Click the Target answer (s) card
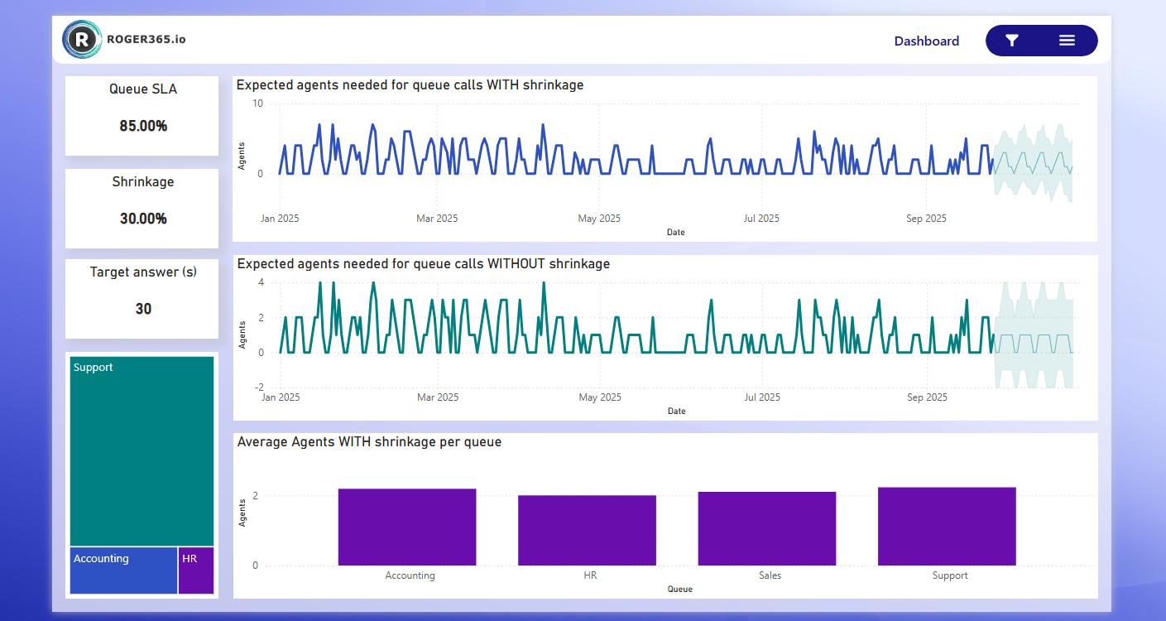Image resolution: width=1166 pixels, height=621 pixels. tap(142, 298)
